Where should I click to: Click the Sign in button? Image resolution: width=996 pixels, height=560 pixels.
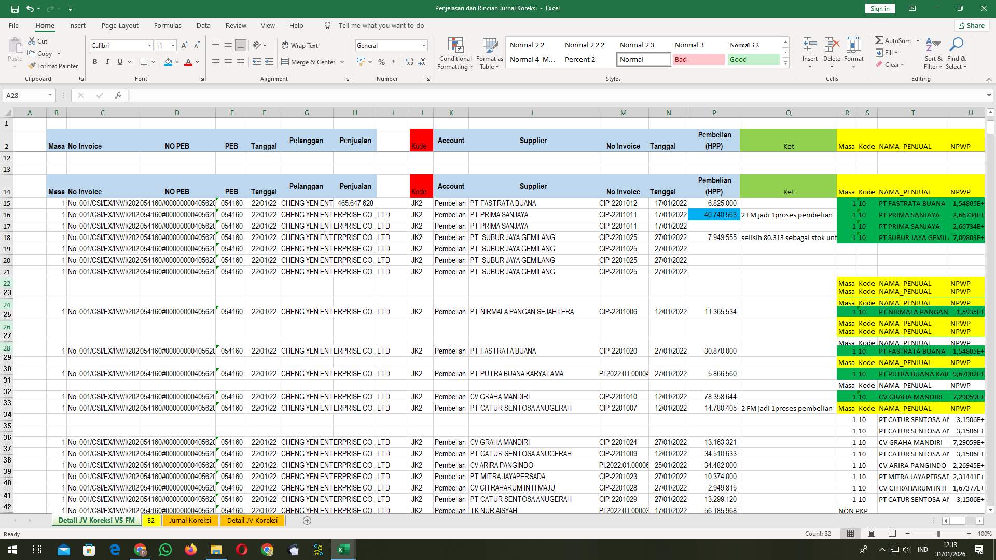pos(880,8)
